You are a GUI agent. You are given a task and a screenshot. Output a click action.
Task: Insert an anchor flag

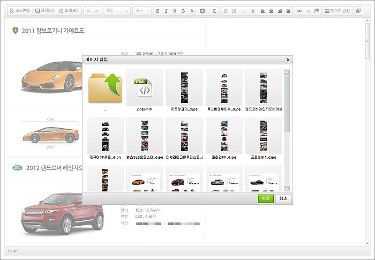click(x=317, y=11)
